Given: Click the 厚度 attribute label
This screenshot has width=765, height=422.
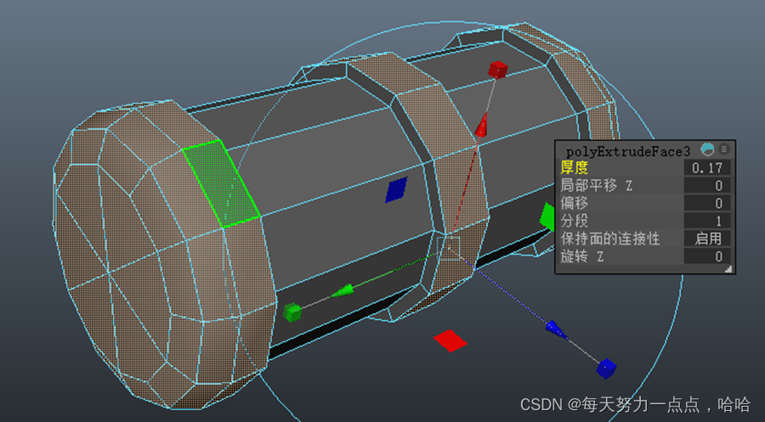Looking at the screenshot, I should point(575,168).
